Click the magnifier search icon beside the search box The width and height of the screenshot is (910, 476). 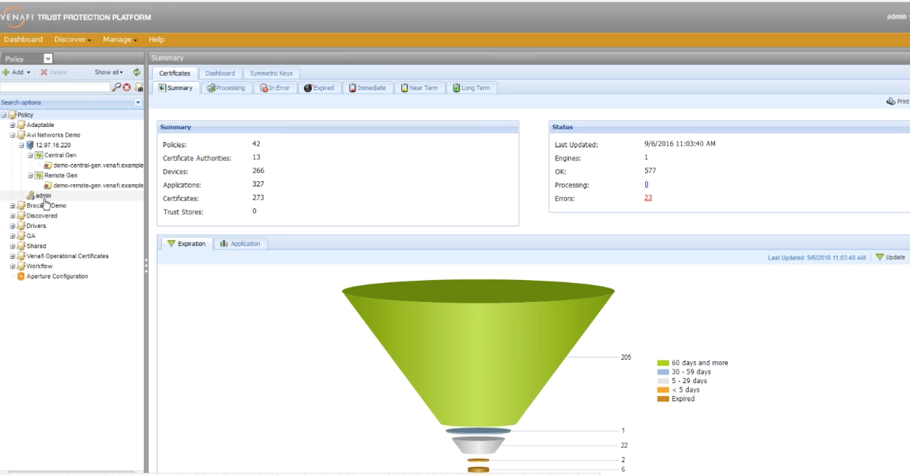(116, 87)
